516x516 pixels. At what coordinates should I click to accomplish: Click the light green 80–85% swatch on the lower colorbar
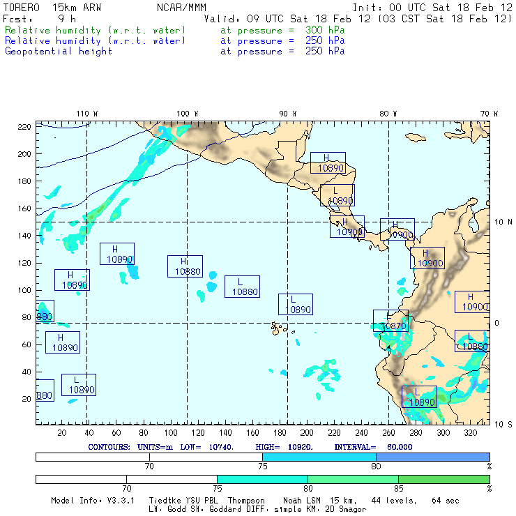click(x=353, y=479)
